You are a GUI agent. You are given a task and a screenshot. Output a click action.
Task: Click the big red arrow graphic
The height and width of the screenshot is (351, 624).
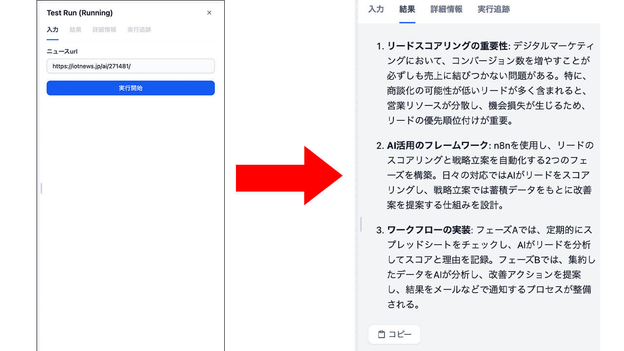coord(290,175)
